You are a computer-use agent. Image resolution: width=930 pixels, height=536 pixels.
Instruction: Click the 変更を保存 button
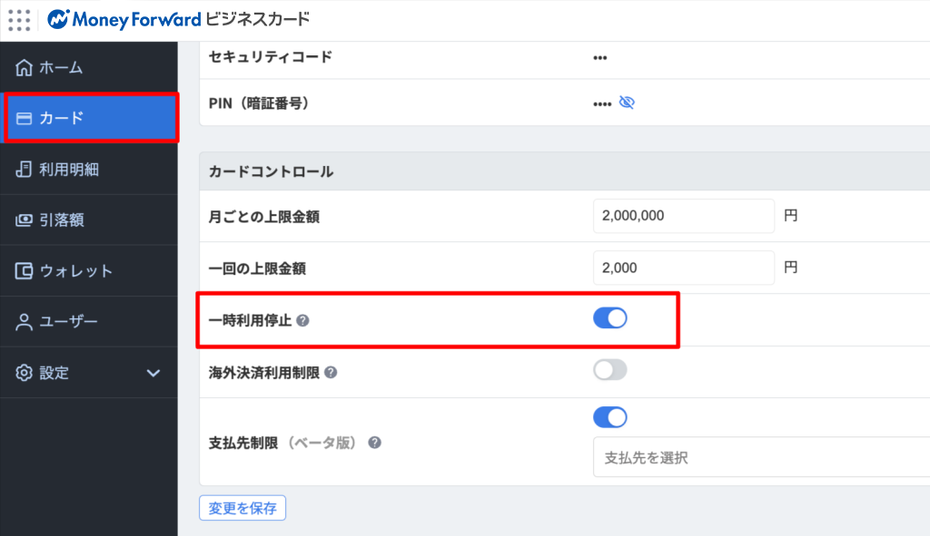tap(242, 507)
